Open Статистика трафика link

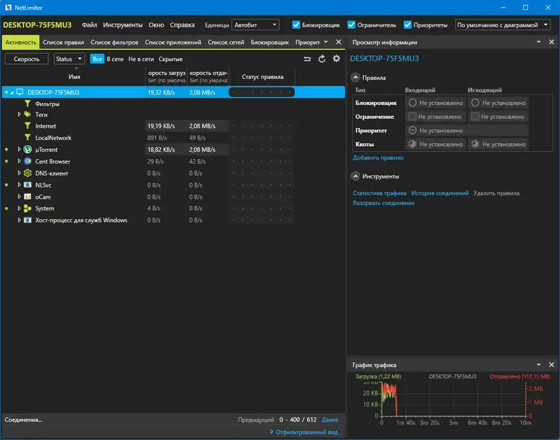(x=379, y=193)
